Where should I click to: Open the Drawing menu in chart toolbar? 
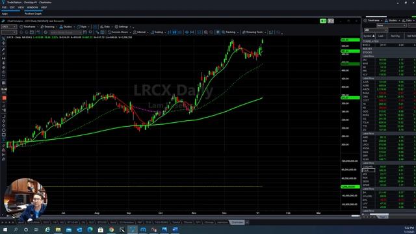click(49, 27)
